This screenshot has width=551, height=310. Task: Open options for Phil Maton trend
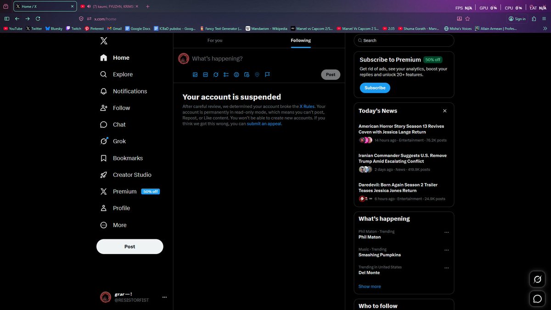click(x=446, y=232)
